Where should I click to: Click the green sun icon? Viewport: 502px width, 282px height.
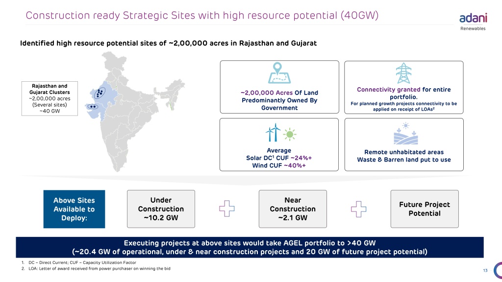pyautogui.click(x=290, y=134)
